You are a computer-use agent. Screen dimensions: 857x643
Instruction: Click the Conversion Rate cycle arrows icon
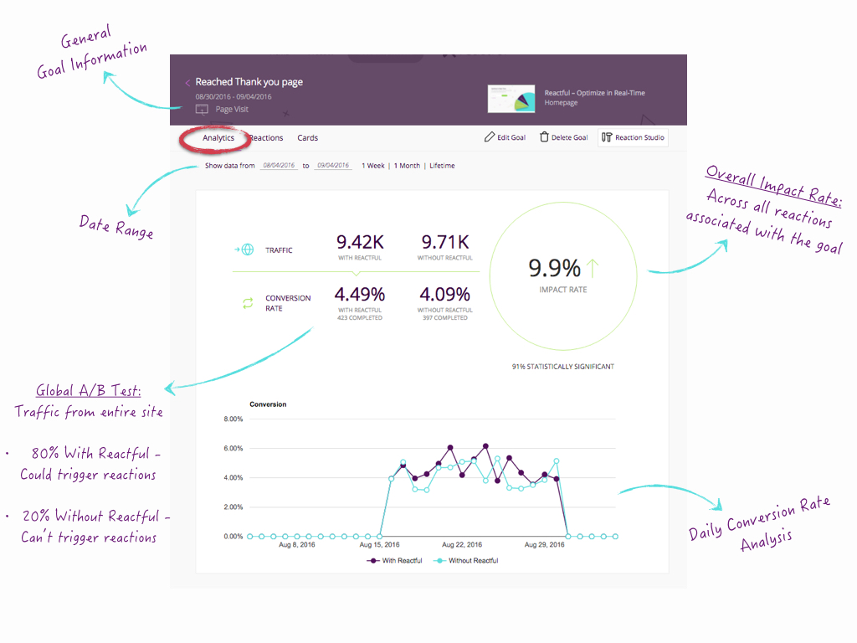click(248, 303)
